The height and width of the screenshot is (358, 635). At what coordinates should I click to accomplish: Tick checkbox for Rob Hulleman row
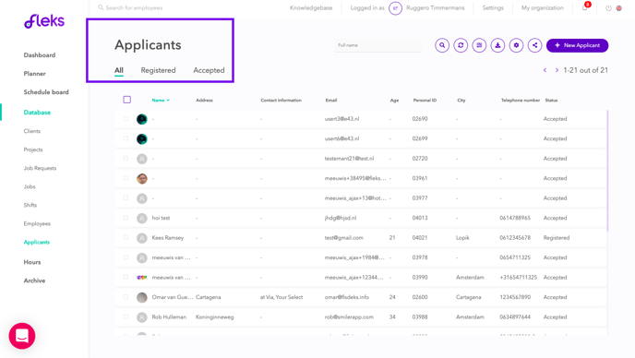pyautogui.click(x=126, y=316)
